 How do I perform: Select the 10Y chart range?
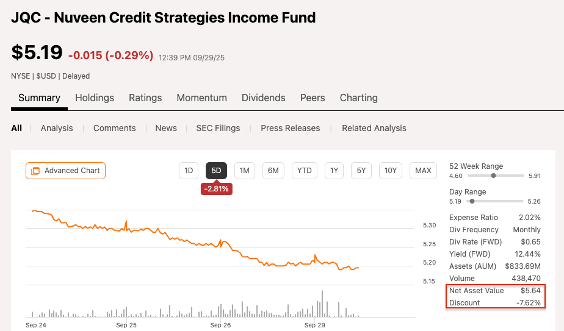point(391,171)
